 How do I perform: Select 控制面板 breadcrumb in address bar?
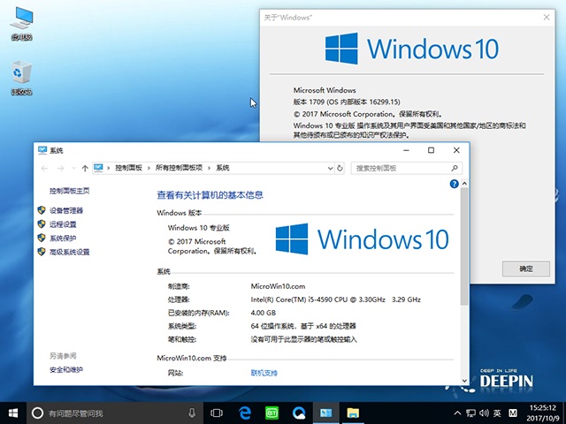coord(128,168)
